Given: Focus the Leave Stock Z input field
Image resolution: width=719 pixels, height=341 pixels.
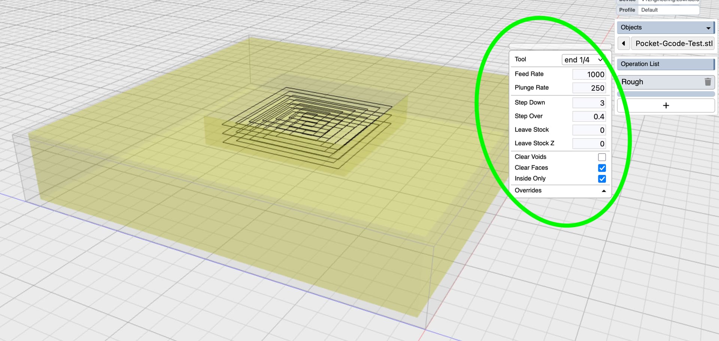Looking at the screenshot, I should [x=589, y=143].
